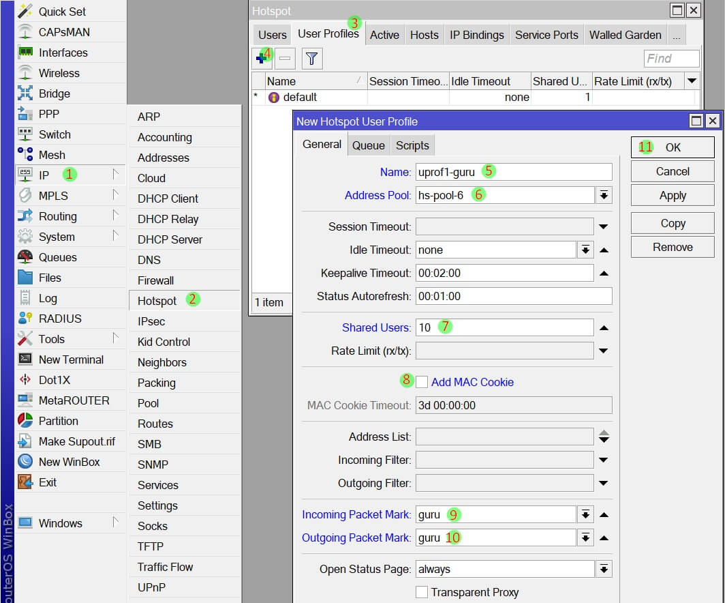725x603 pixels.
Task: Select Hotspot in the IP submenu
Action: coord(157,301)
